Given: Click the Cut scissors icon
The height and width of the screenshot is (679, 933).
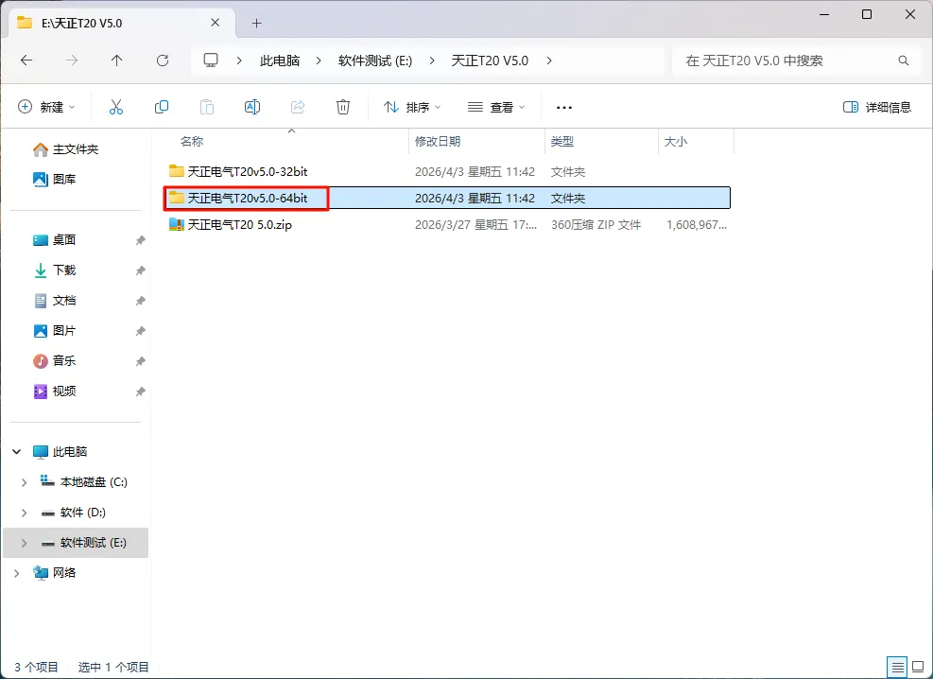Looking at the screenshot, I should [116, 107].
